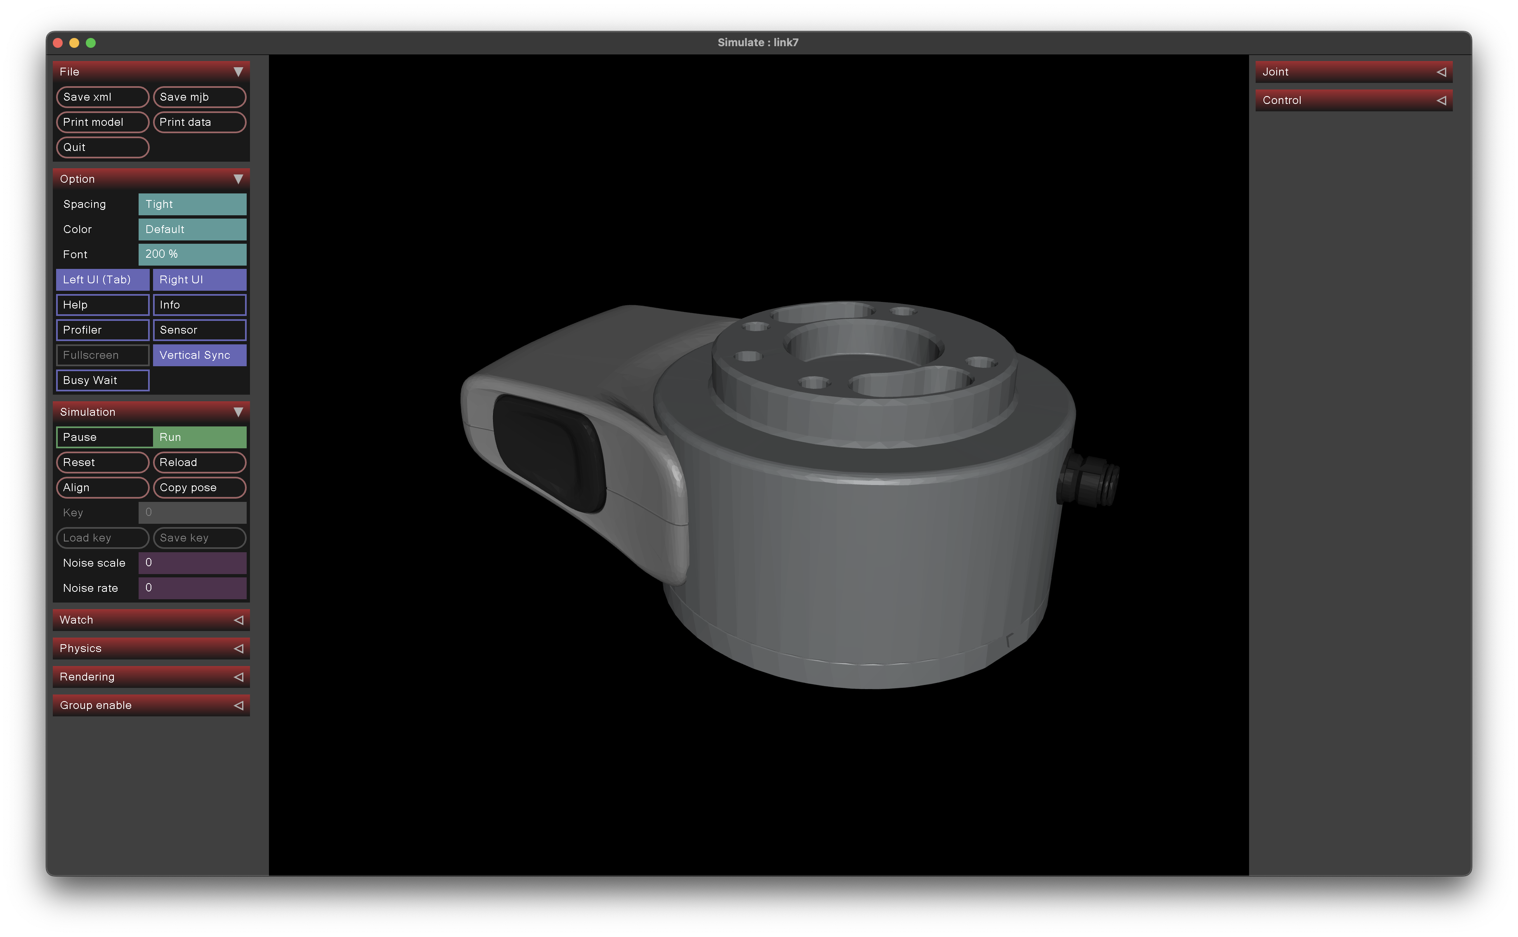Viewport: 1518px width, 937px height.
Task: Toggle Vertical Sync option
Action: tap(199, 355)
